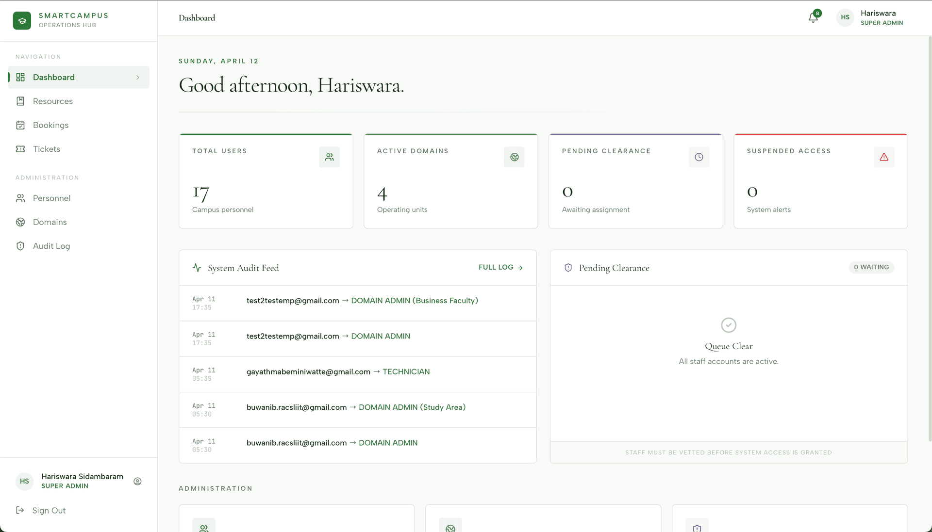Click the page scrollbar on the right
This screenshot has height=532, width=932.
click(930, 238)
